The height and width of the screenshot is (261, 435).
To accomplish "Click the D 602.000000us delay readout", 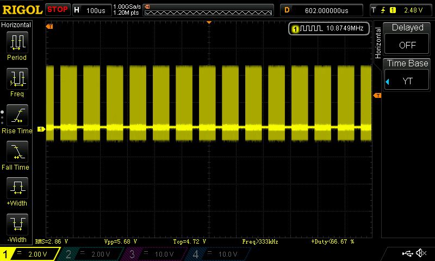I will [x=321, y=10].
